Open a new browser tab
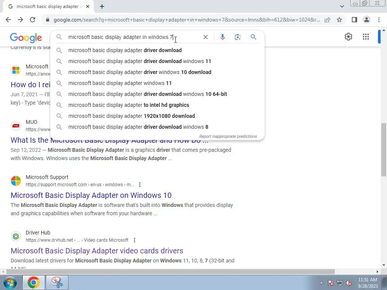387x290 pixels. coord(102,7)
